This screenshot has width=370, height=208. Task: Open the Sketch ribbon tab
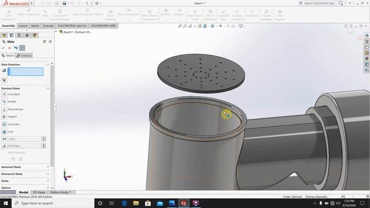point(35,25)
